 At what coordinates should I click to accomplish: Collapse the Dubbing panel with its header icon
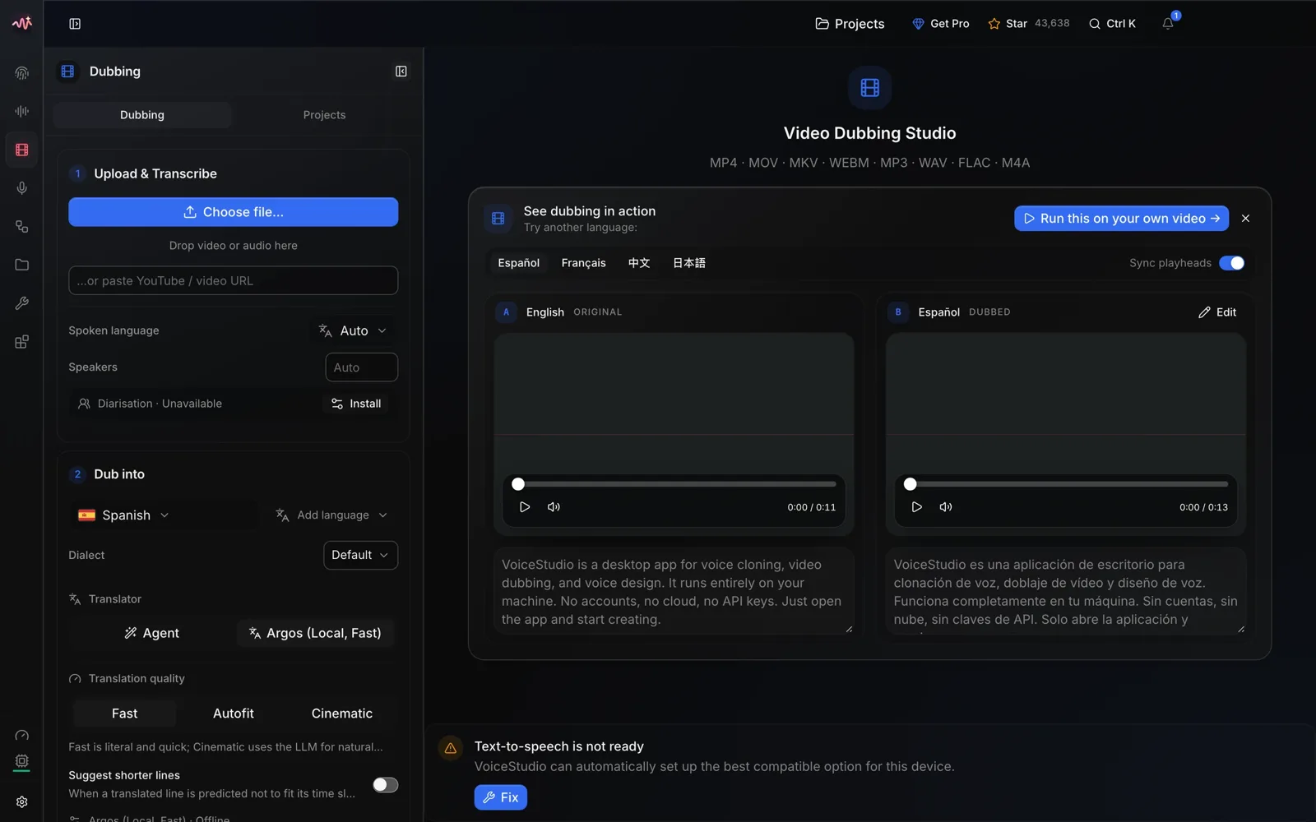(x=401, y=72)
